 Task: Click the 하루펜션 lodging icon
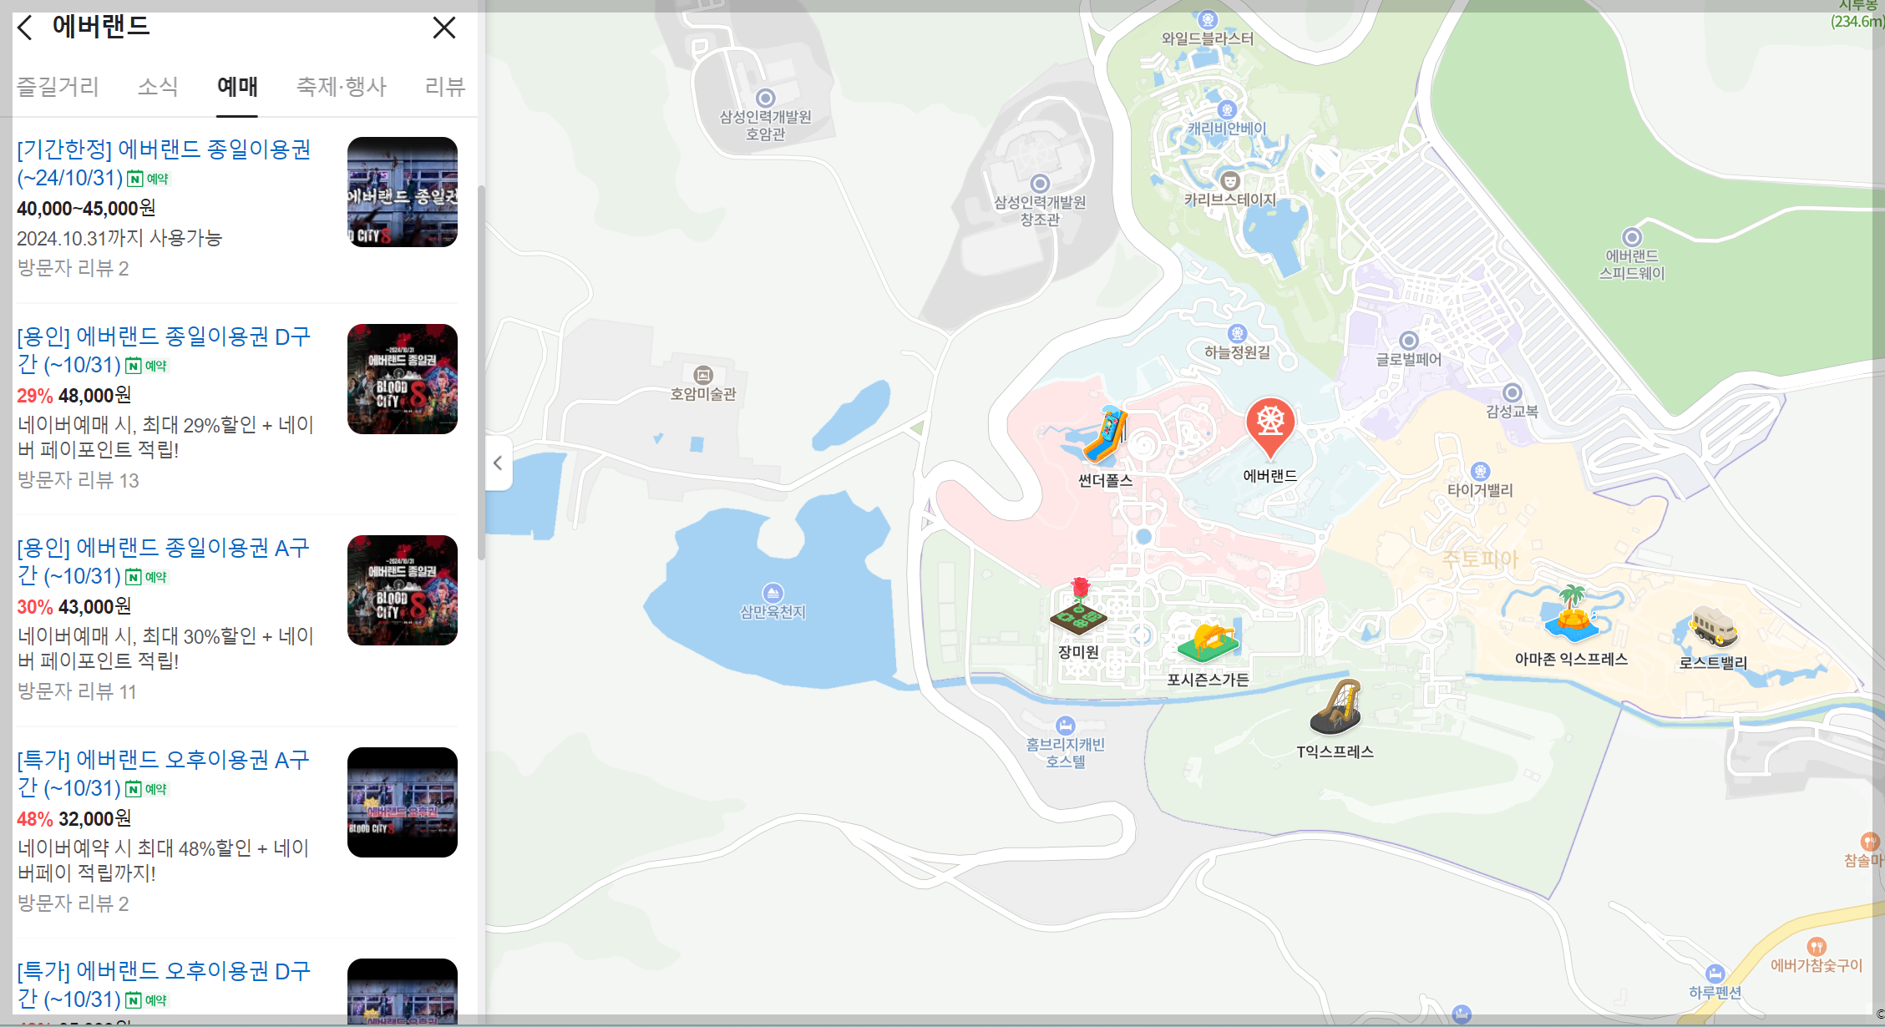tap(1715, 974)
